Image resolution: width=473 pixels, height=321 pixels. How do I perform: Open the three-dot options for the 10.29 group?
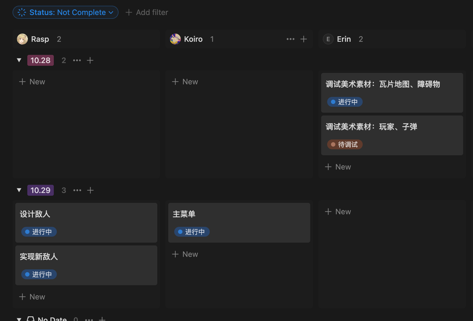click(x=77, y=190)
